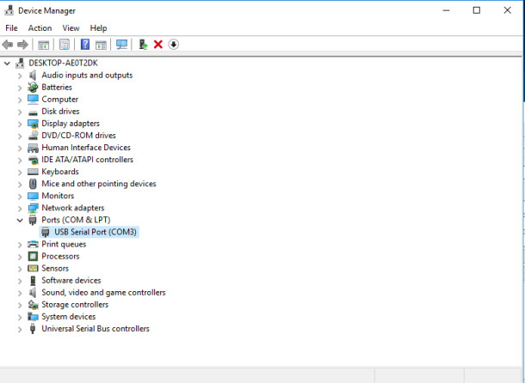Click the Back arrow toolbar icon

8,45
